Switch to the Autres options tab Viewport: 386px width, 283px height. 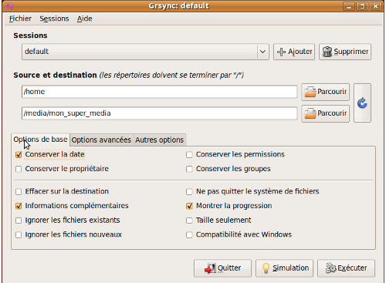pyautogui.click(x=160, y=140)
